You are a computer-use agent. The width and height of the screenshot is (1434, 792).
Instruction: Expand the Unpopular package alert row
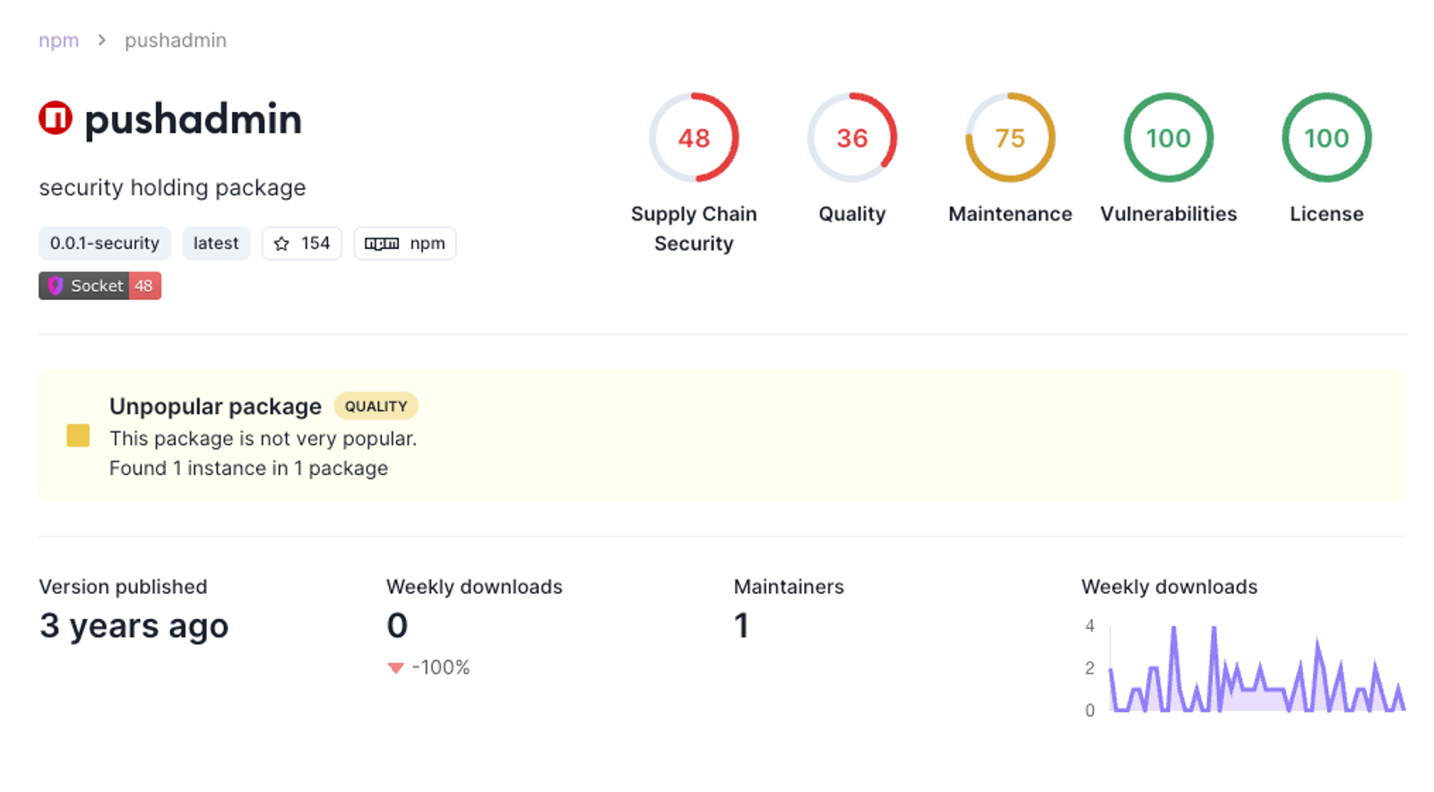coord(722,436)
